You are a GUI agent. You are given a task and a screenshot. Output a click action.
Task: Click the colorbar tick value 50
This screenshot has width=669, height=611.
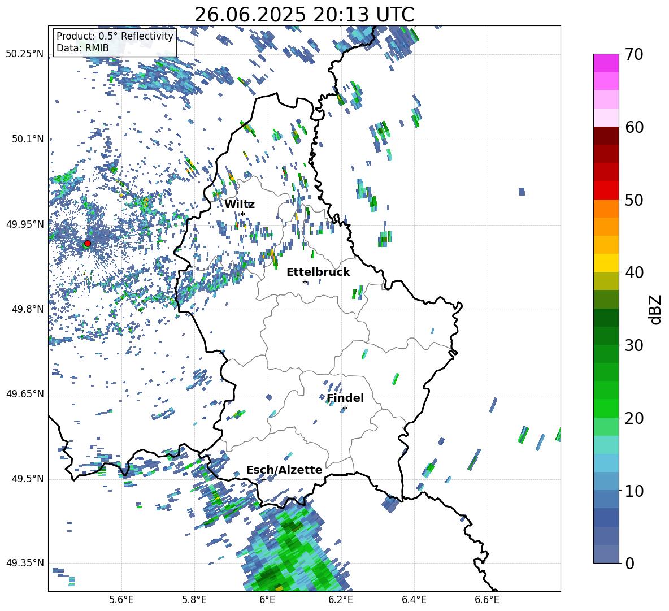pos(633,200)
